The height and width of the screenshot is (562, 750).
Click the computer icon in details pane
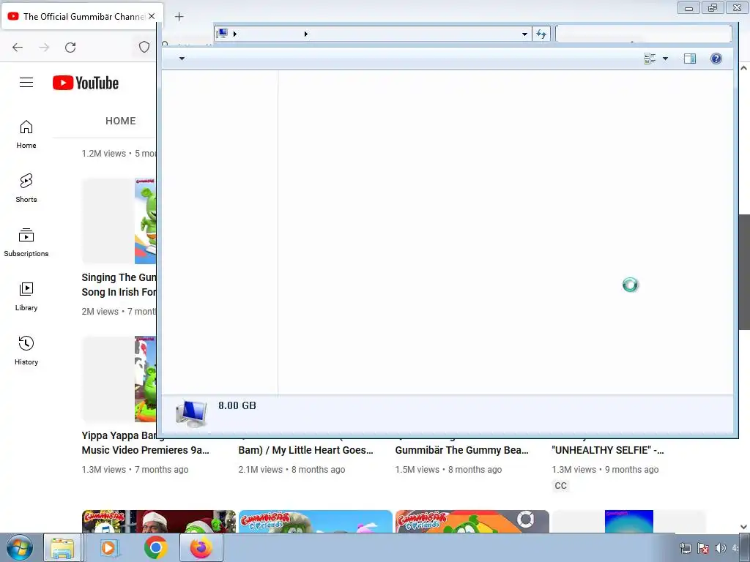(192, 413)
